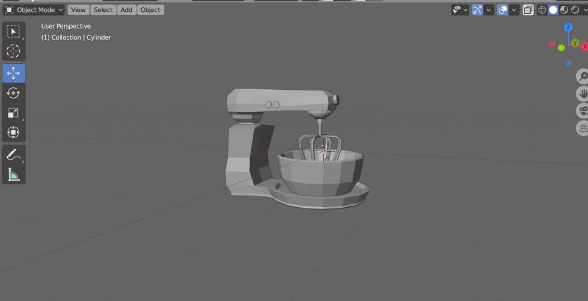
Task: Open the Select menu
Action: (103, 10)
